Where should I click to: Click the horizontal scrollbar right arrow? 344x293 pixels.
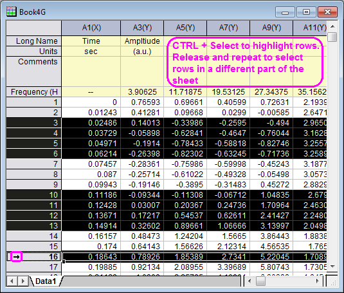point(318,281)
